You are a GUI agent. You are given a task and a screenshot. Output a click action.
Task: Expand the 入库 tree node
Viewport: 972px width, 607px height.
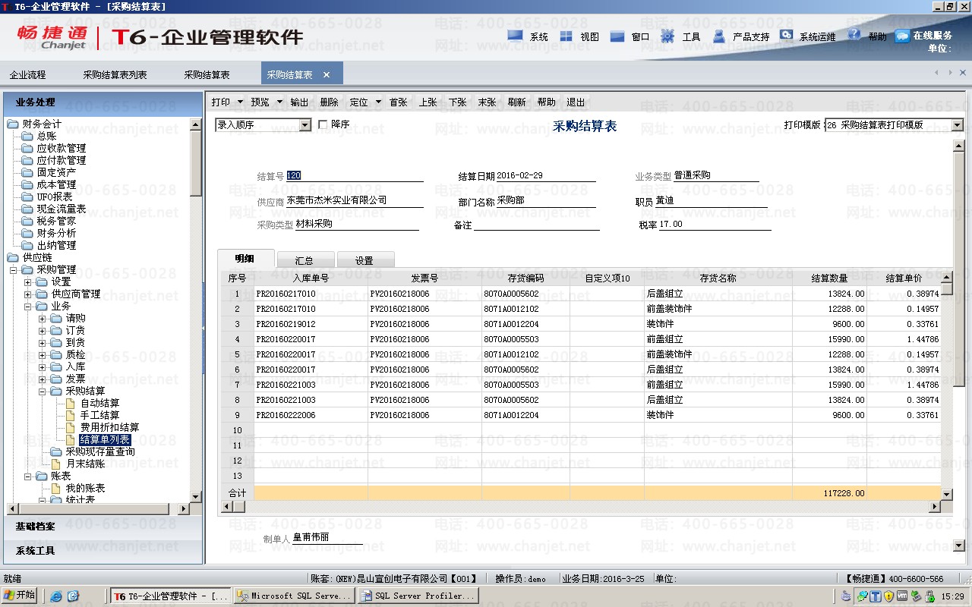(x=43, y=366)
